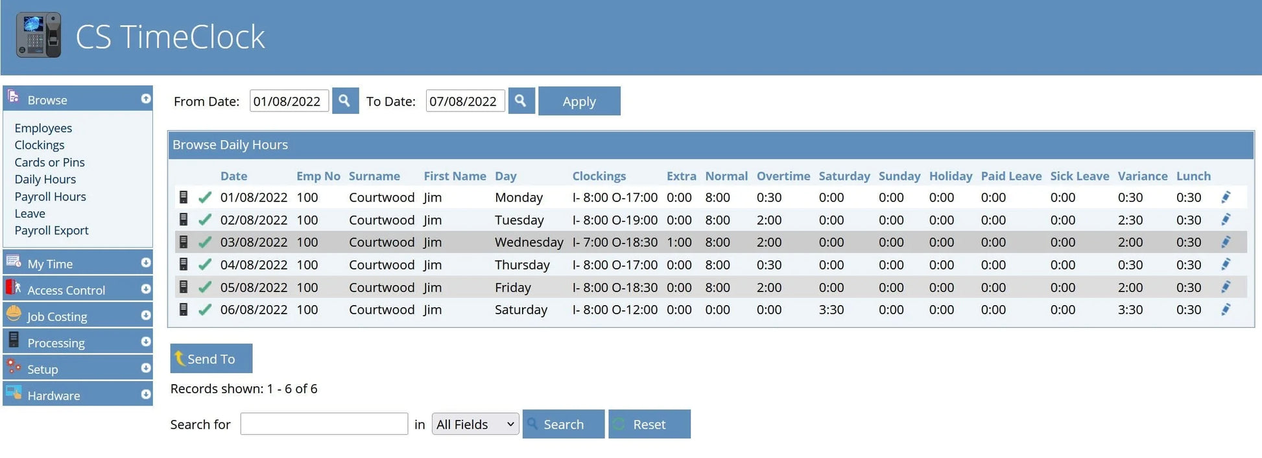
Task: Click the green checkmark on 02/08/2022 row
Action: point(205,220)
